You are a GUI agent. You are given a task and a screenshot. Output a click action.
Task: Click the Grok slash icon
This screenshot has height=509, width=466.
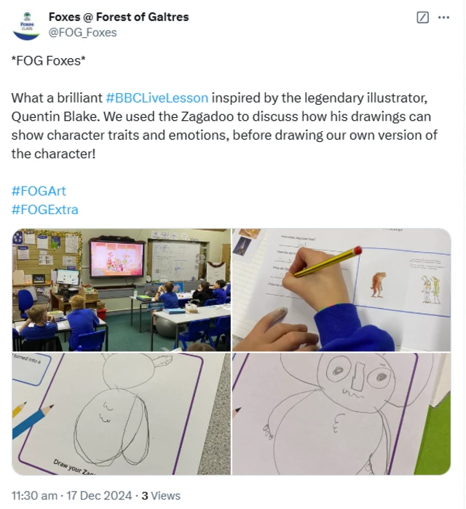point(422,17)
